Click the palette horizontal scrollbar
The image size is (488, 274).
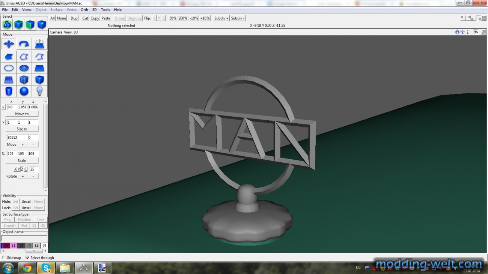pyautogui.click(x=24, y=251)
